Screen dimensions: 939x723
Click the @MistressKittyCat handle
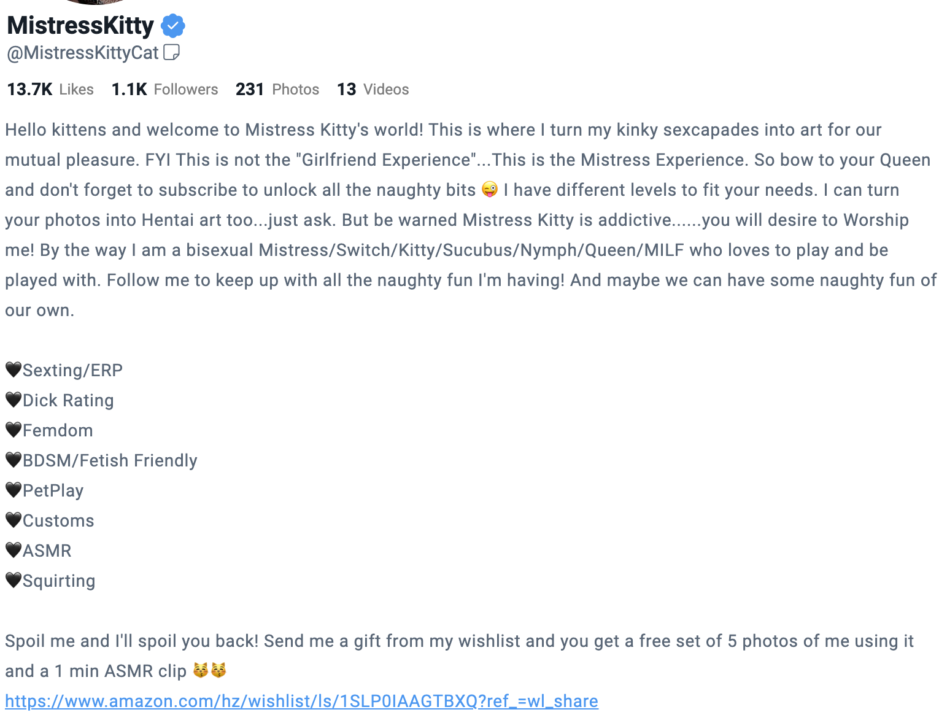(x=83, y=53)
